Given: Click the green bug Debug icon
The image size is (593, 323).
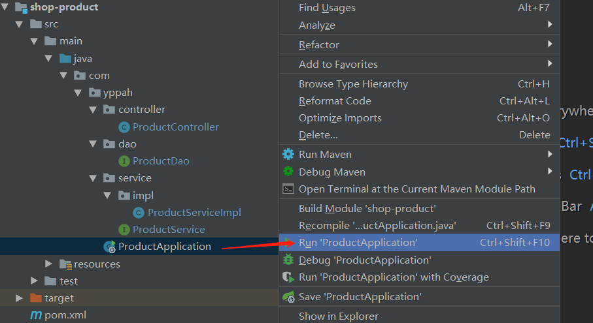Looking at the screenshot, I should point(288,260).
